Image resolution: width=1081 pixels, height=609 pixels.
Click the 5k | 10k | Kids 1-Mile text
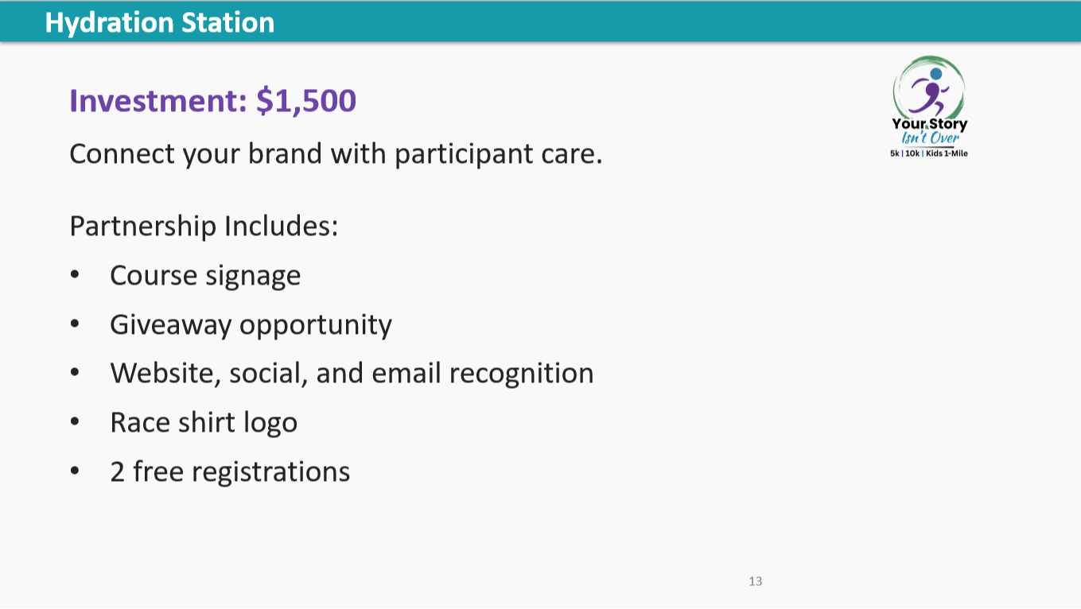click(929, 153)
